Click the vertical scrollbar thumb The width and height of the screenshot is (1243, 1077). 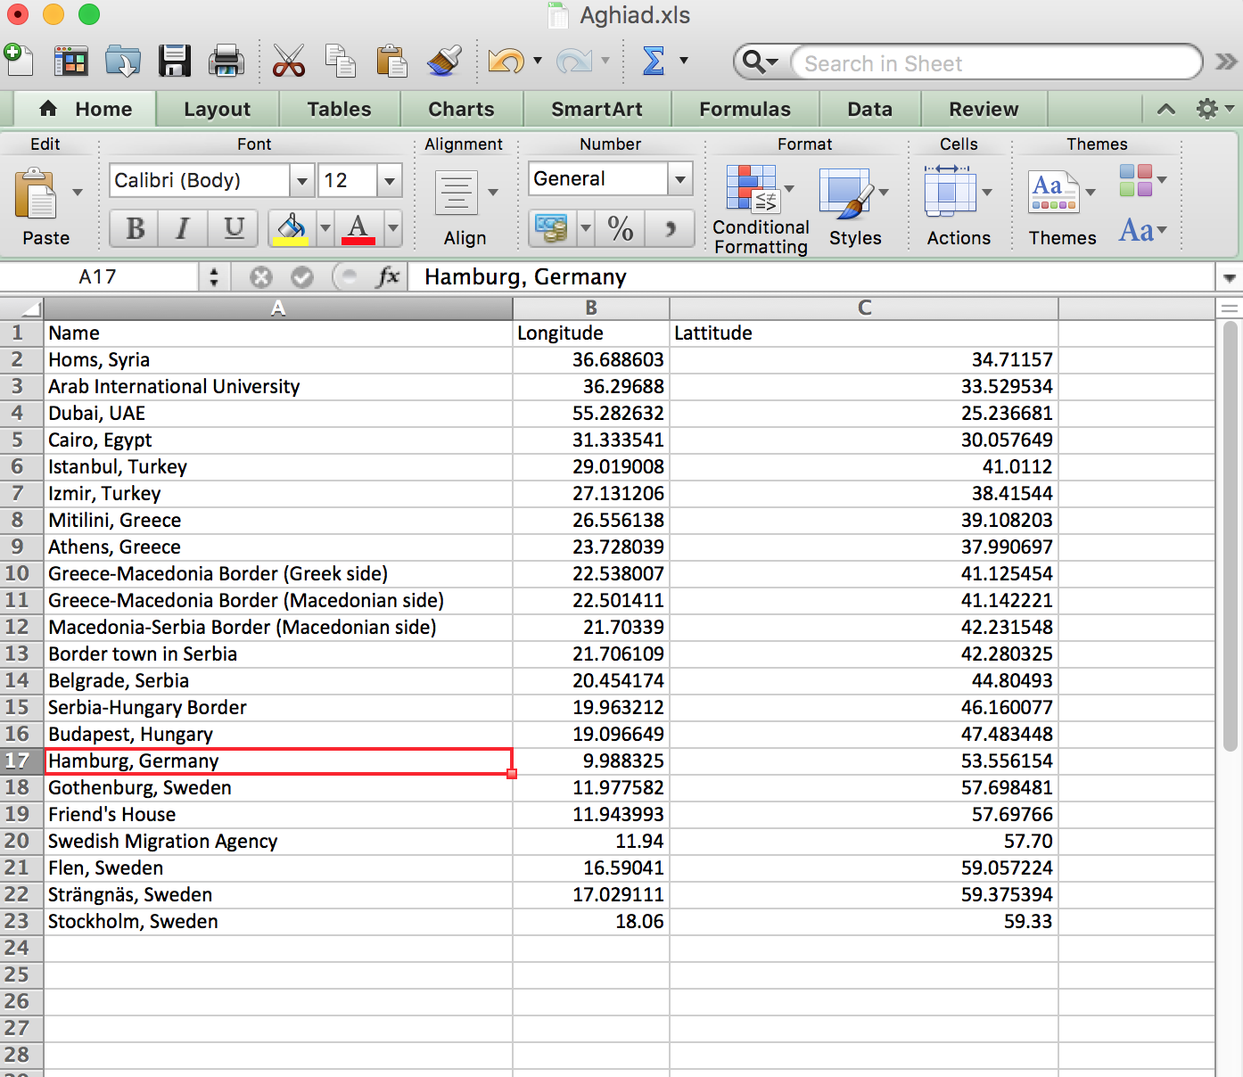pos(1231,537)
